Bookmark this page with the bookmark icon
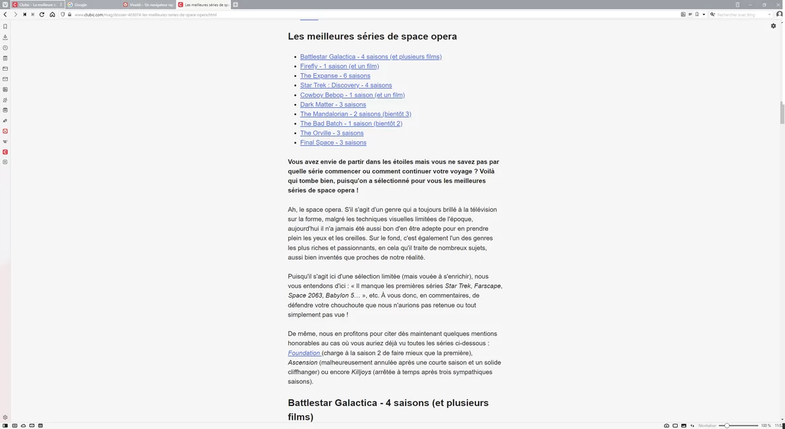785x429 pixels. pyautogui.click(x=697, y=14)
